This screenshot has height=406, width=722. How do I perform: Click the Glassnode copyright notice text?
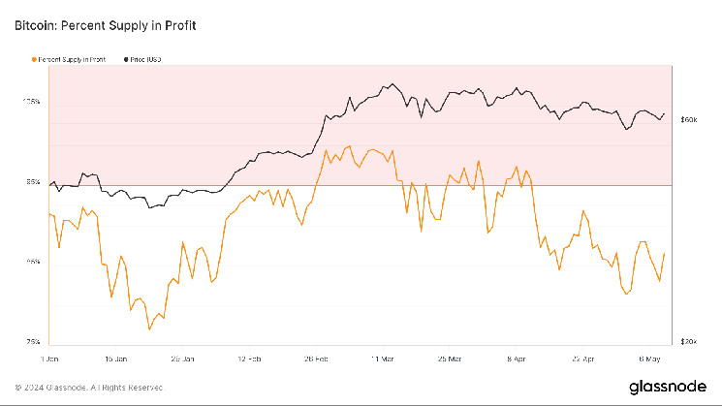[x=89, y=387]
